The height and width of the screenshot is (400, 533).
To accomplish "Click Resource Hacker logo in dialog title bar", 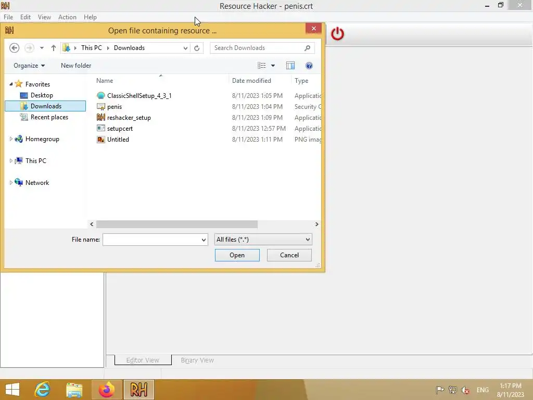I will pos(9,30).
